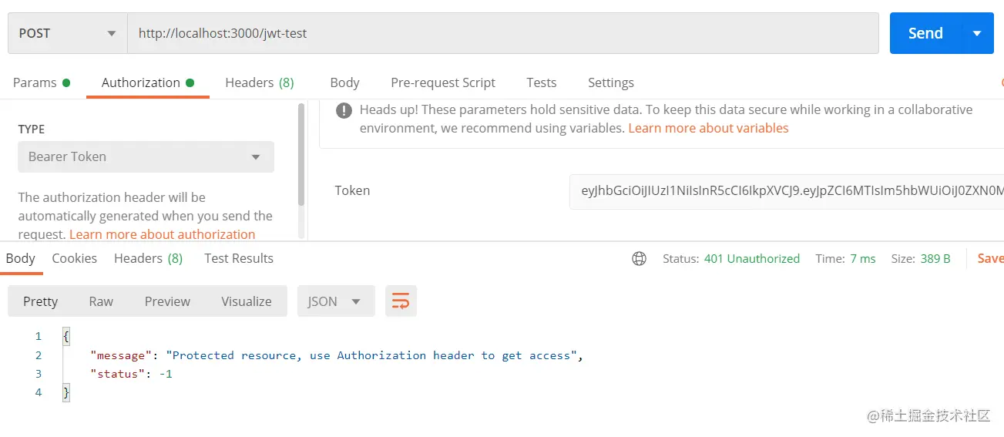Open the request Headers (8) tab
The image size is (1004, 437).
(x=259, y=82)
